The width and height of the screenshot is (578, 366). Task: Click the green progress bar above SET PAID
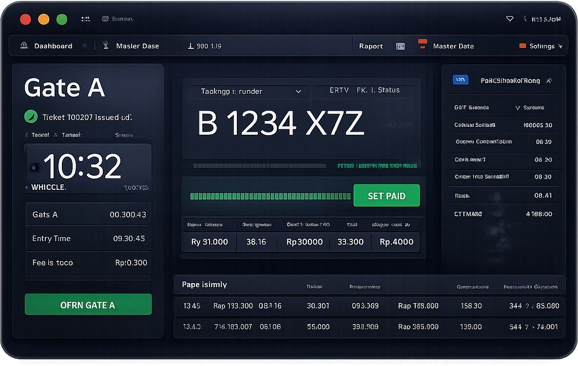270,195
